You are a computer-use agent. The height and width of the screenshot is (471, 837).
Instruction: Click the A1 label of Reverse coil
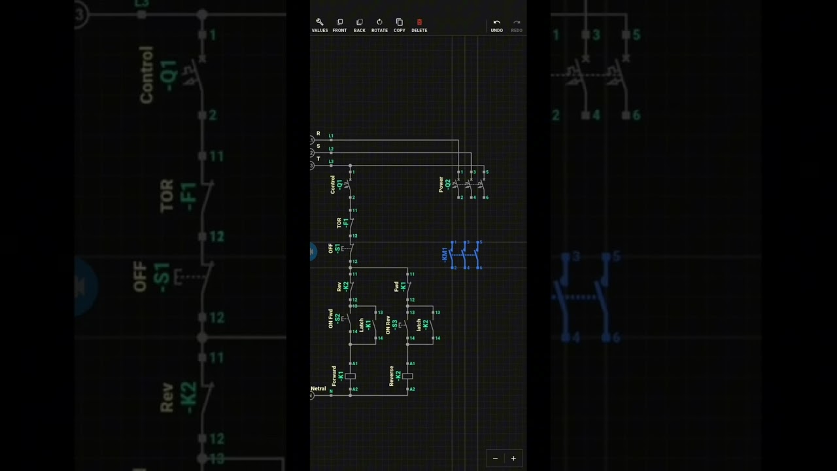click(412, 364)
